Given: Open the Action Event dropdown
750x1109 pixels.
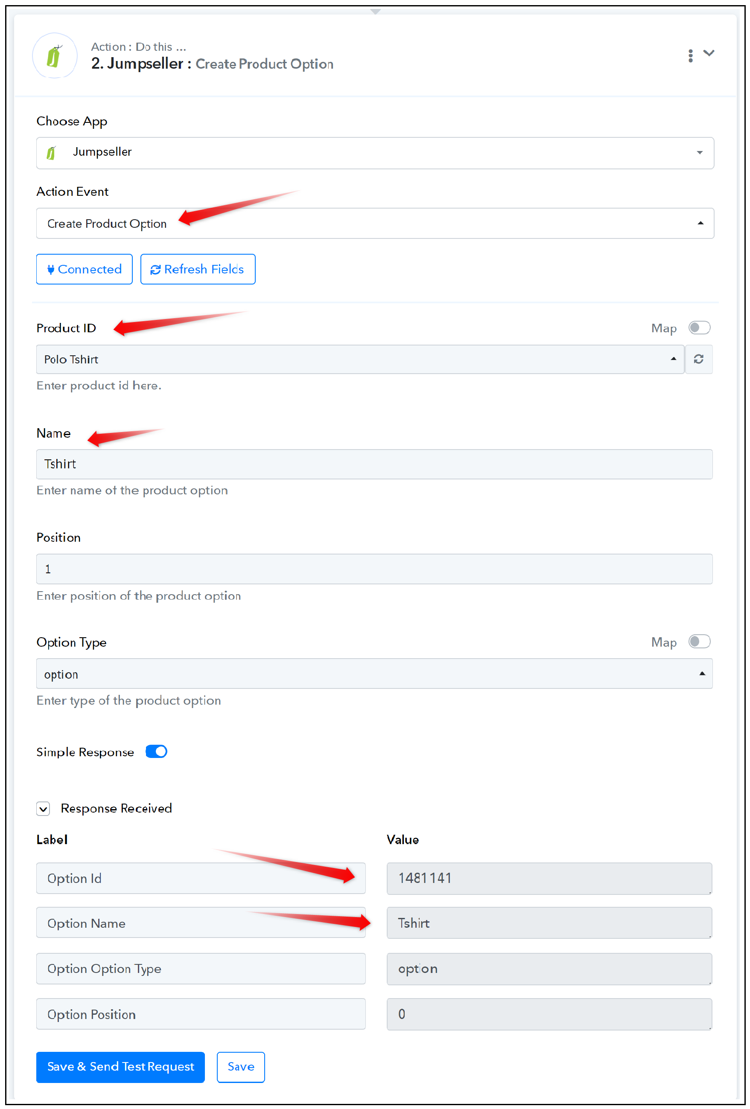Looking at the screenshot, I should 375,224.
